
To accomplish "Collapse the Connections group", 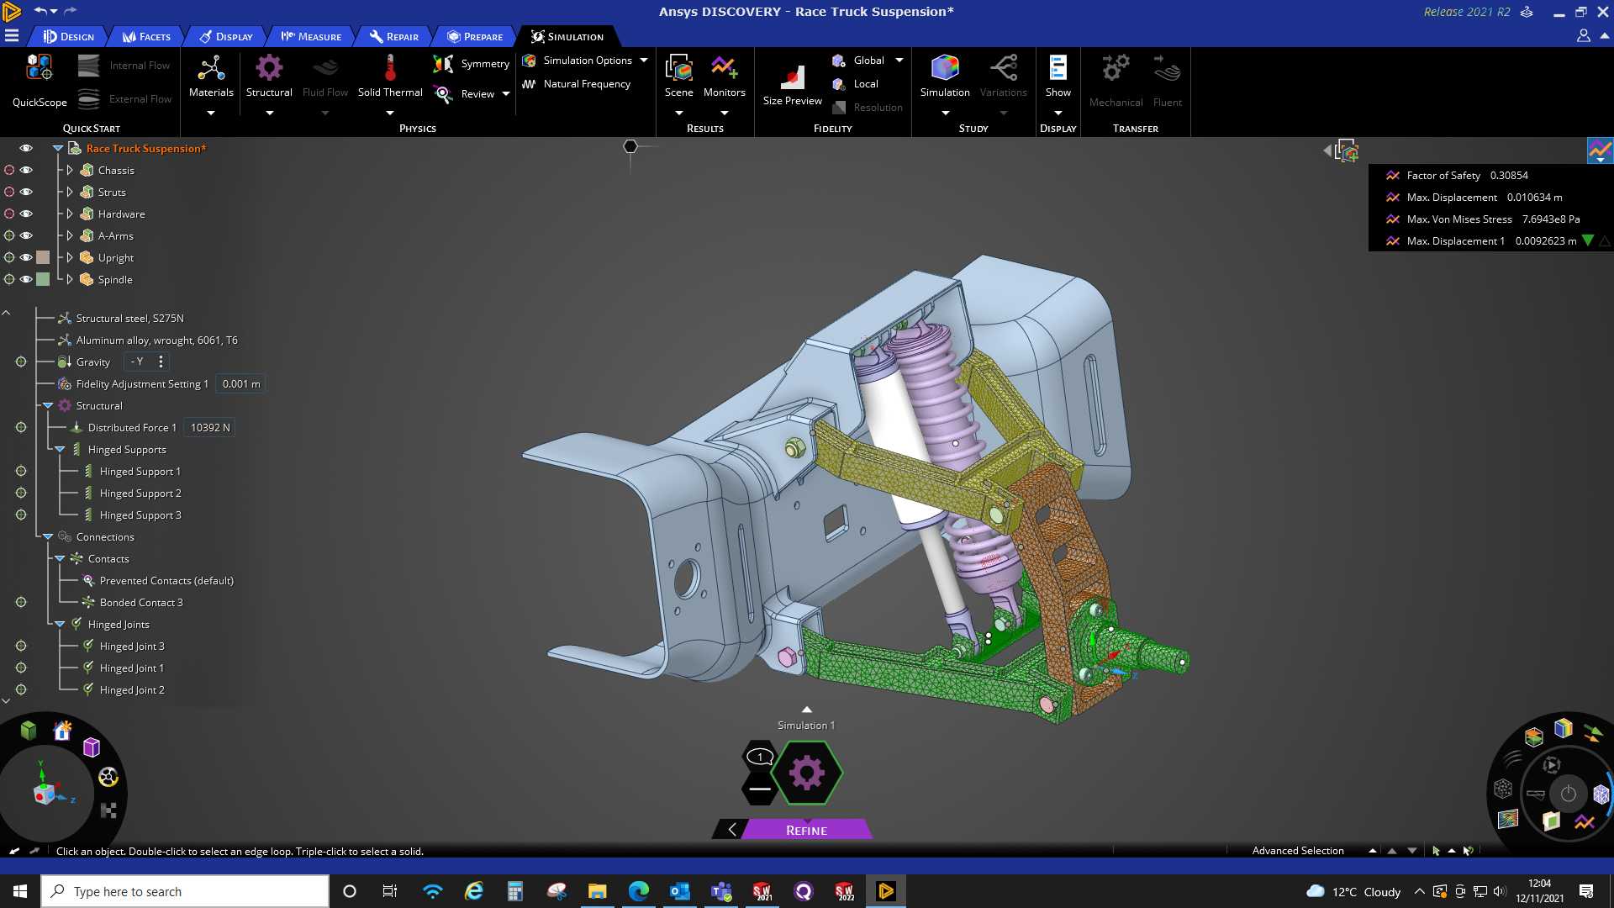I will (x=48, y=536).
